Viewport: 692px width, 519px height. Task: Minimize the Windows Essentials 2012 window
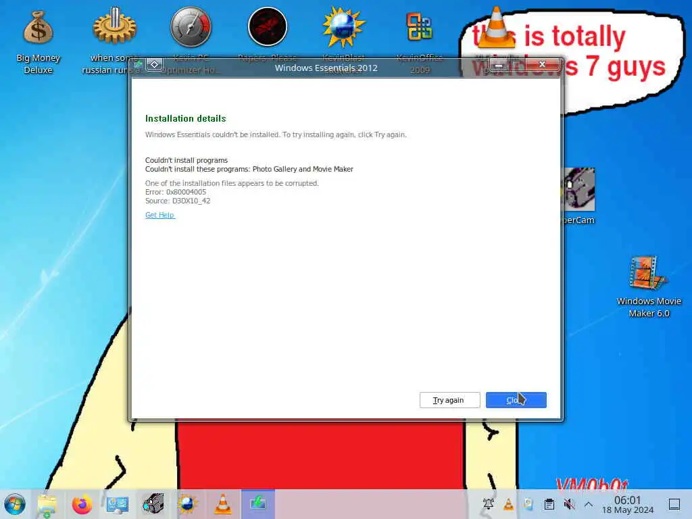499,64
